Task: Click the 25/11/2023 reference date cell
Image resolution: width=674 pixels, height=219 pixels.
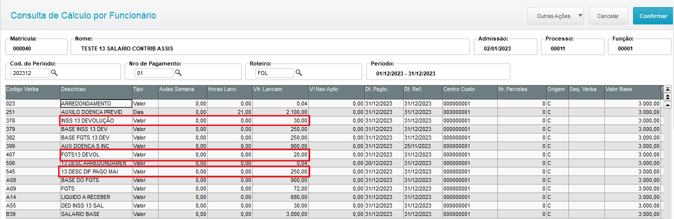Action: click(x=423, y=146)
